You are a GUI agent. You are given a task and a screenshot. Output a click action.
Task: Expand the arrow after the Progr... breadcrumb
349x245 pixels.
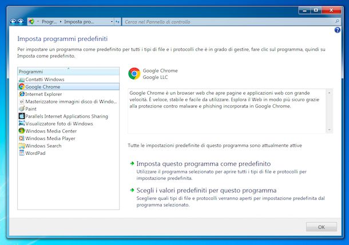tap(61, 22)
